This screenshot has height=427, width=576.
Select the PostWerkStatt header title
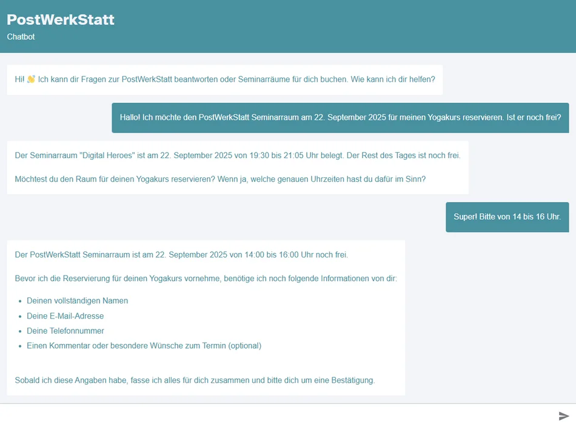pos(60,19)
